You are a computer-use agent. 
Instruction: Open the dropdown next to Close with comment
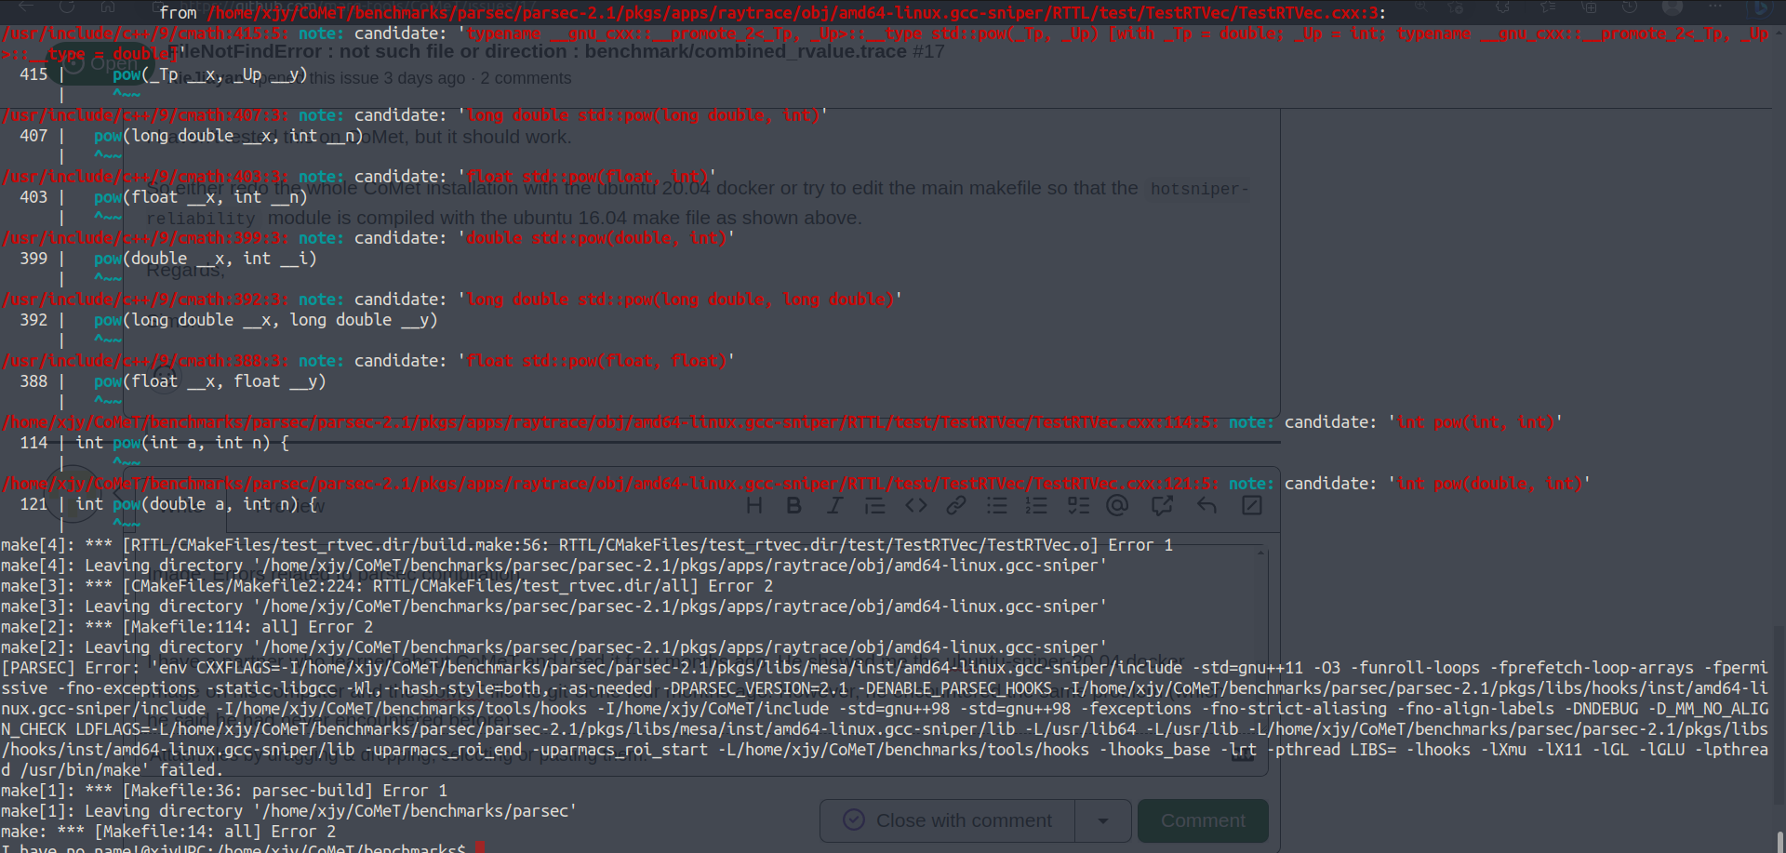click(x=1103, y=820)
